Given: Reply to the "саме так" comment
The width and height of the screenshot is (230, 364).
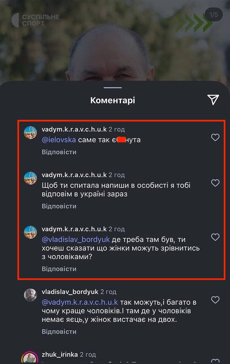Looking at the screenshot, I should pos(59,152).
